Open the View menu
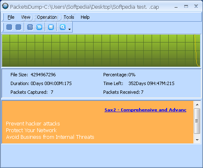The height and width of the screenshot is (168, 203). 25,17
